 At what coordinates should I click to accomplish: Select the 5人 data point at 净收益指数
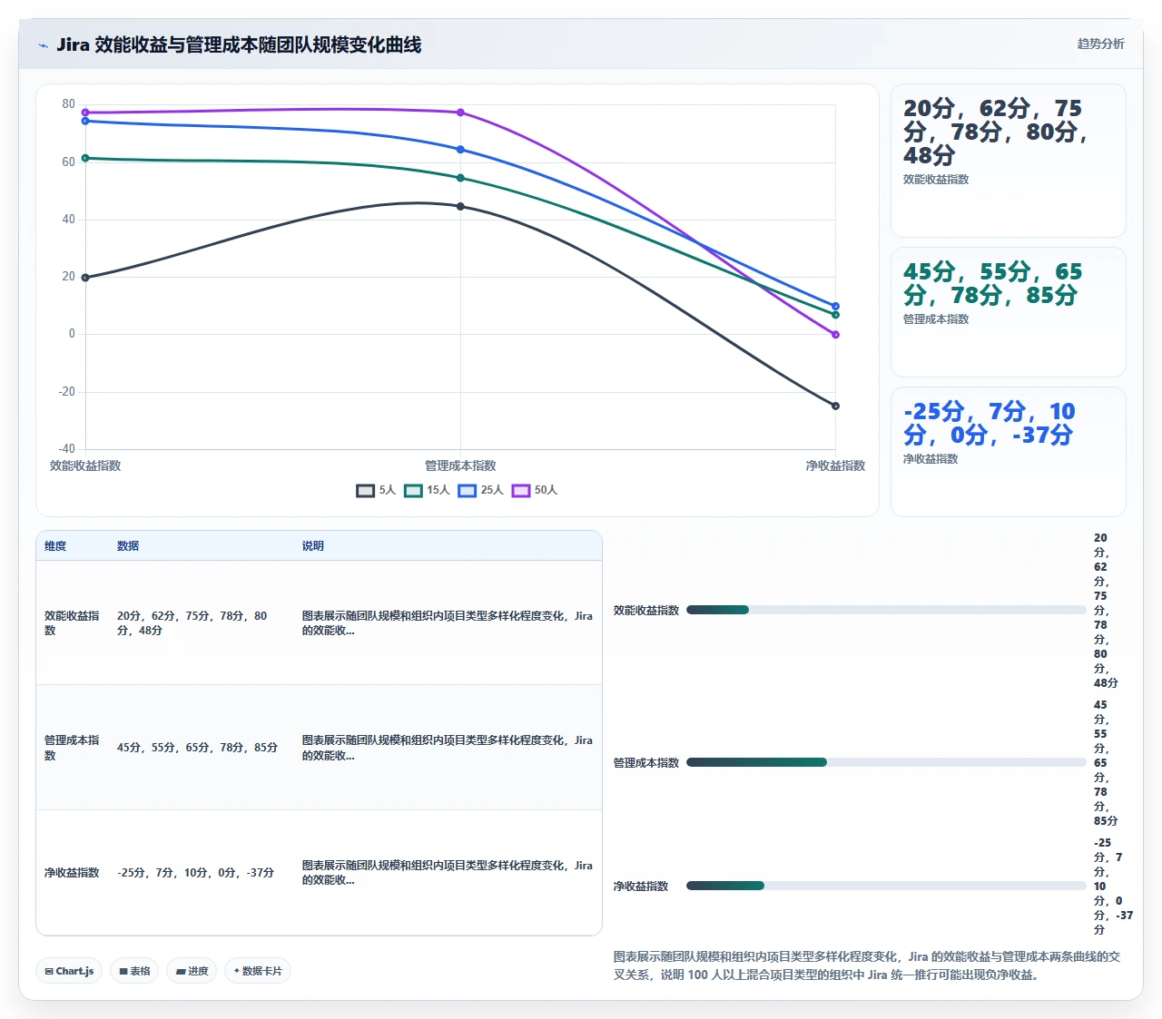tap(835, 406)
